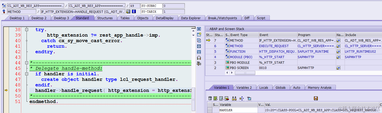Click the navigation icon in MODULE (PBO) row
The image size is (382, 113).
[x=338, y=57]
